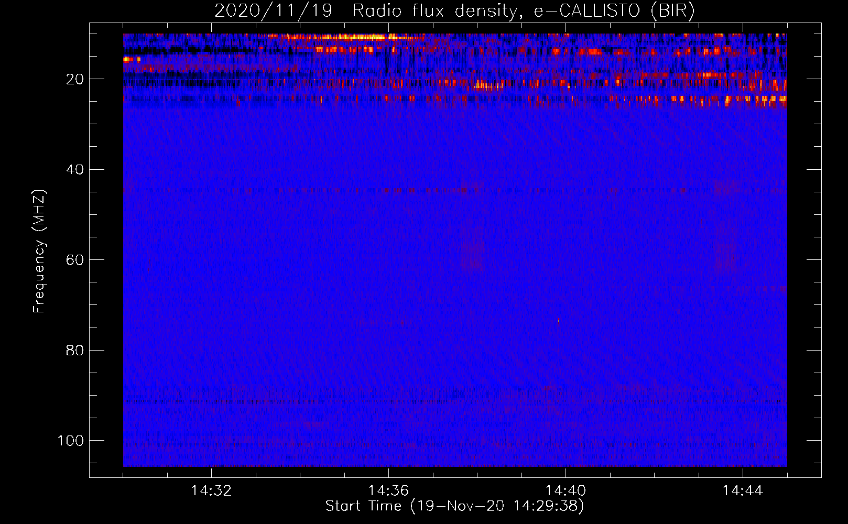This screenshot has height=524, width=848.
Task: Click the "14:32" time tick label
Action: click(211, 490)
